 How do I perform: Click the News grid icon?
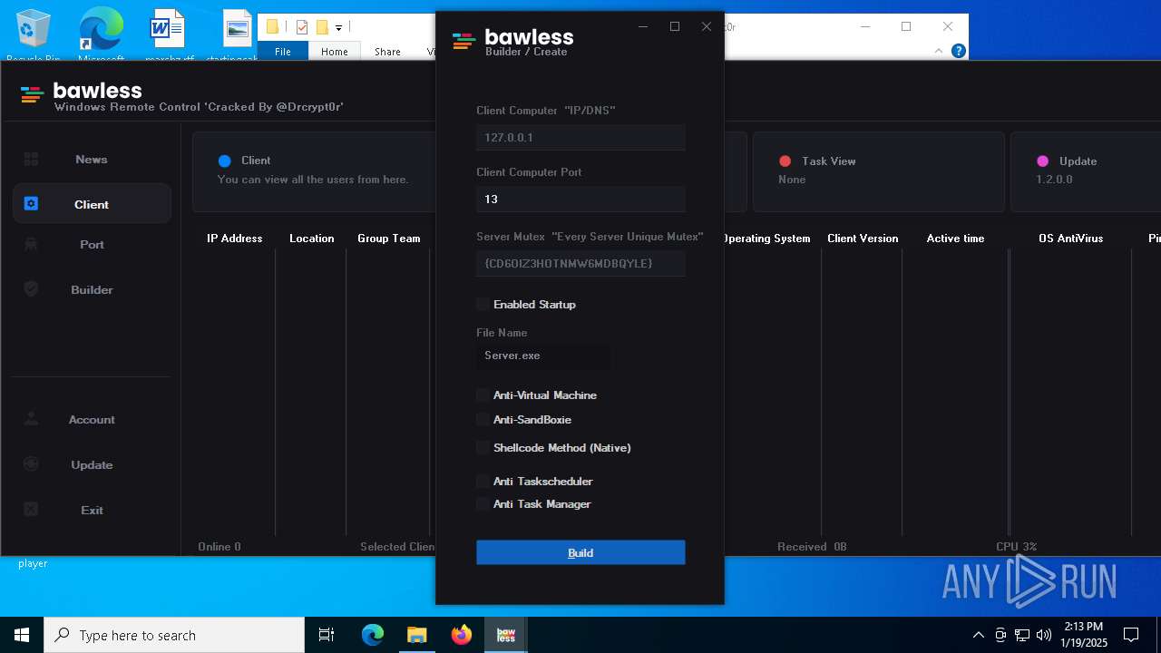click(31, 159)
